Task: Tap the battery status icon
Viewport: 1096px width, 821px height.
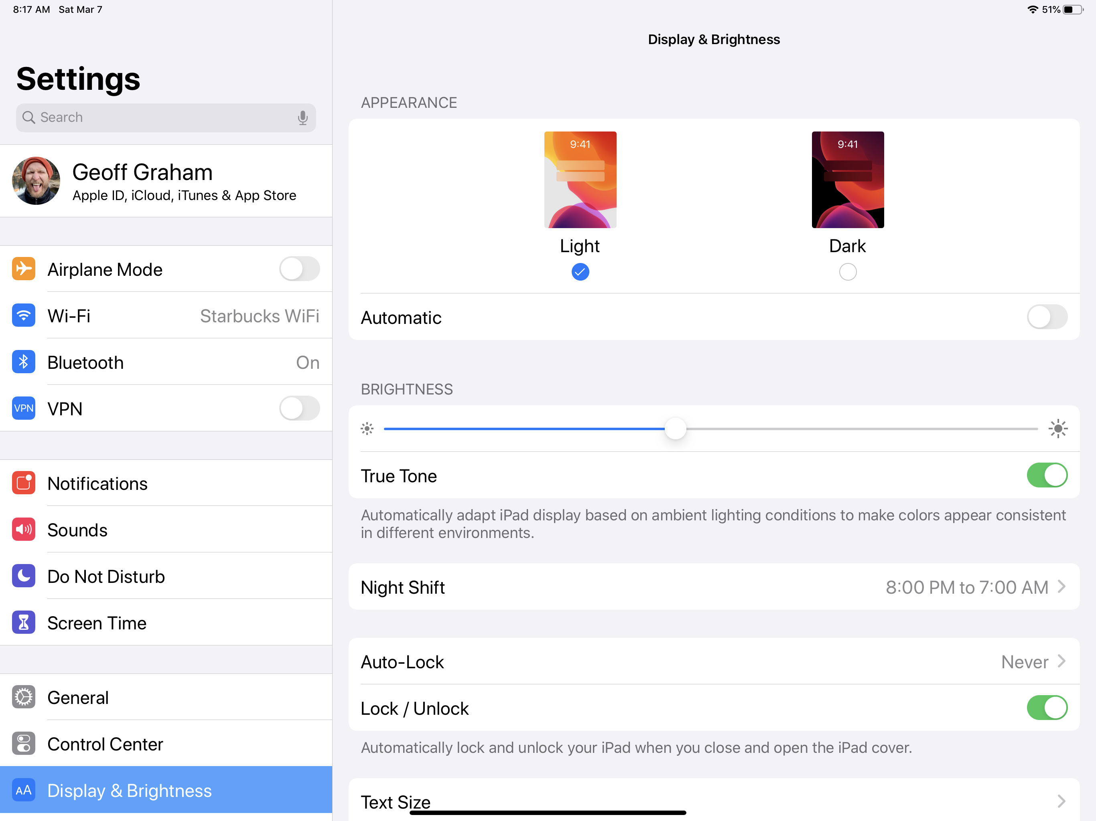Action: (1073, 9)
